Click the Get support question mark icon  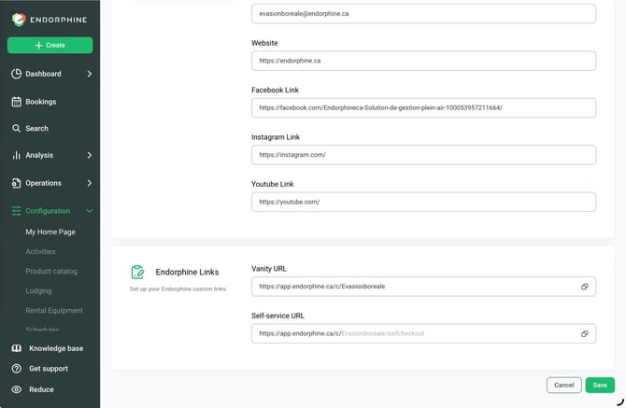(x=17, y=369)
